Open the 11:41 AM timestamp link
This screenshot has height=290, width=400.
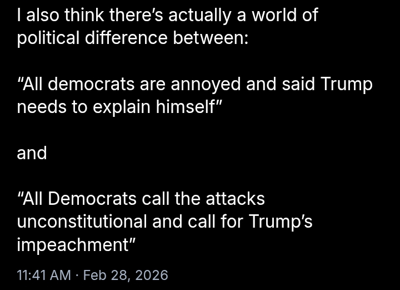44,275
